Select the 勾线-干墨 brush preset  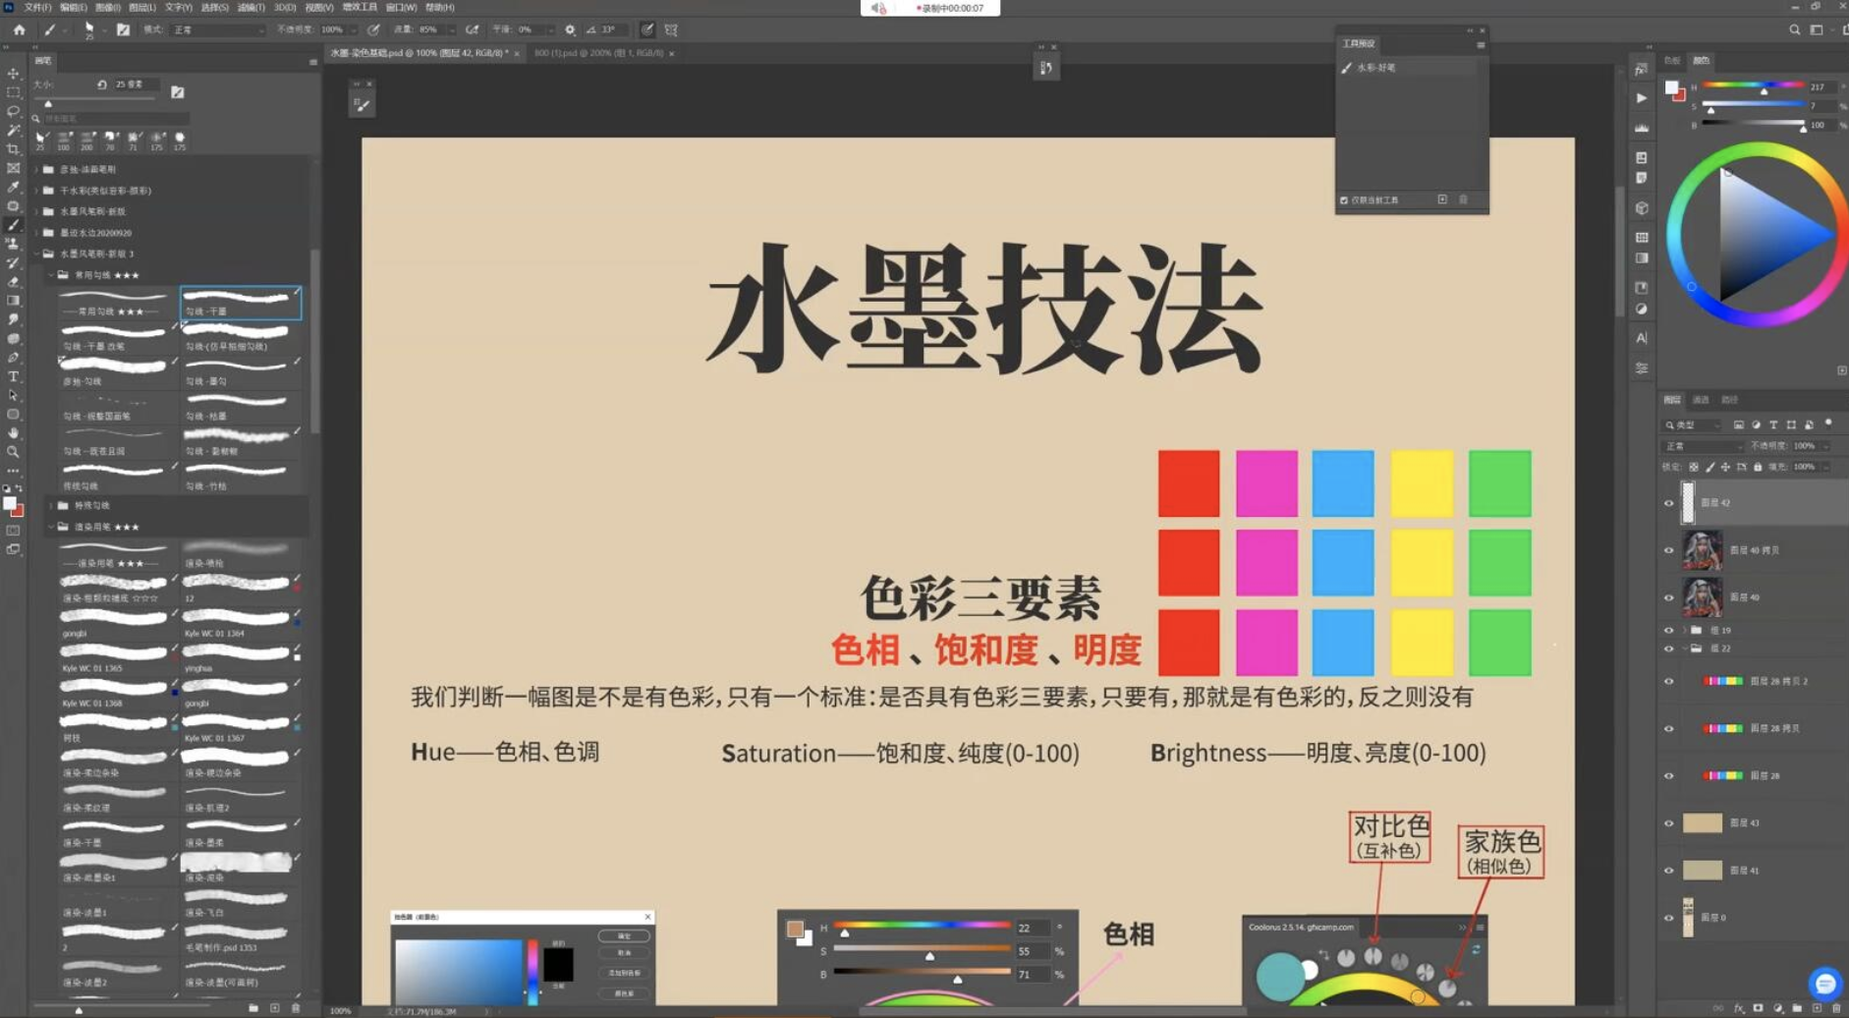(x=241, y=303)
